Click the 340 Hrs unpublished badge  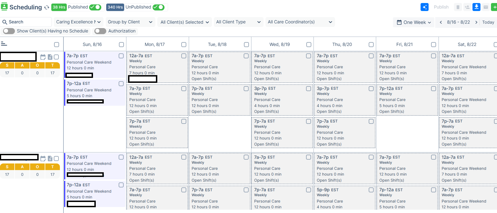[x=115, y=7]
